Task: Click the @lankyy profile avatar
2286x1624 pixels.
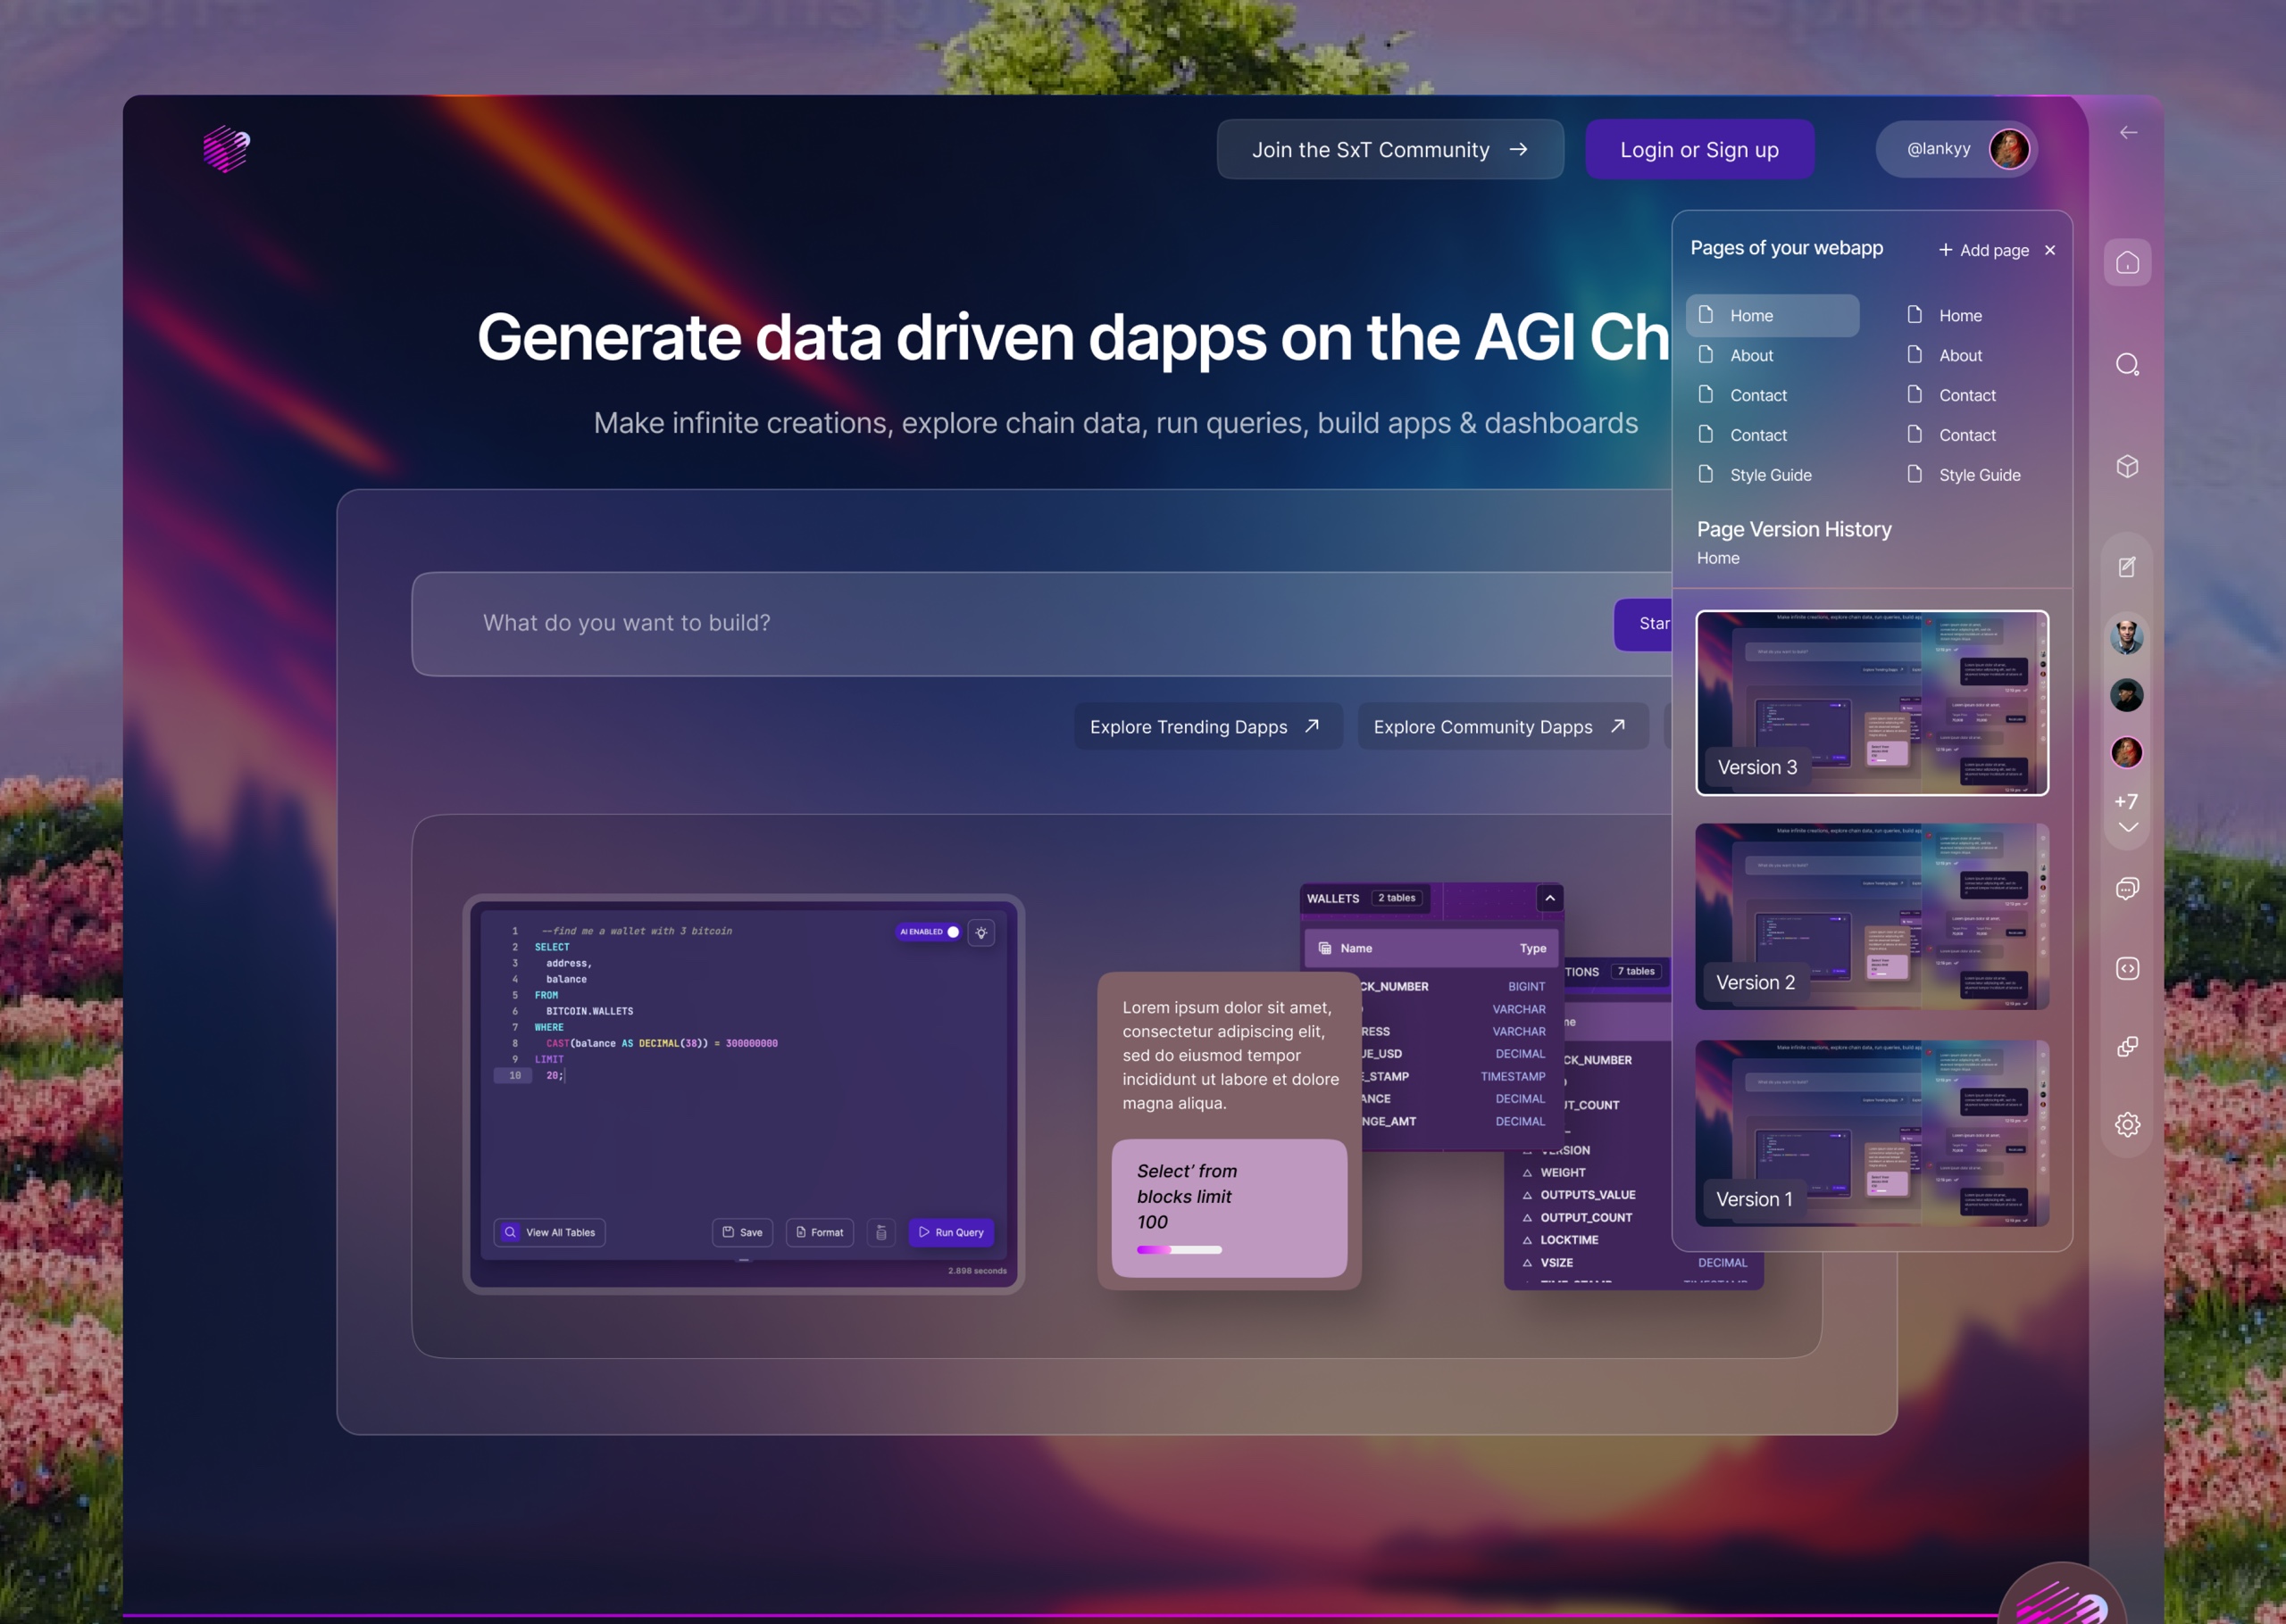Action: (2009, 149)
